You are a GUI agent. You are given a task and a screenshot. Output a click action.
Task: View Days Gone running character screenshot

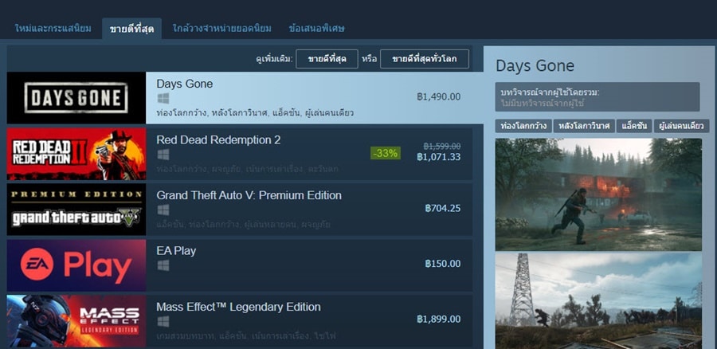click(x=598, y=194)
